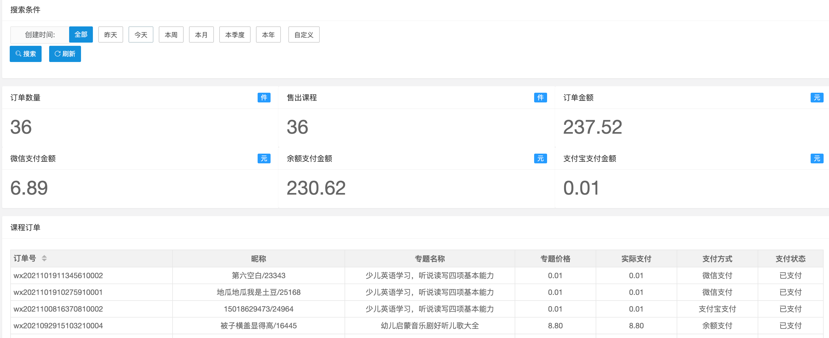Click the 创建时间 label
This screenshot has height=338, width=829.
pos(40,35)
